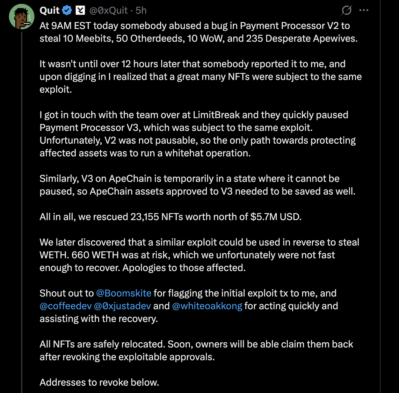Screen dimensions: 399x393
Task: Click the square affiliate badge beside the name
Action: pos(80,11)
